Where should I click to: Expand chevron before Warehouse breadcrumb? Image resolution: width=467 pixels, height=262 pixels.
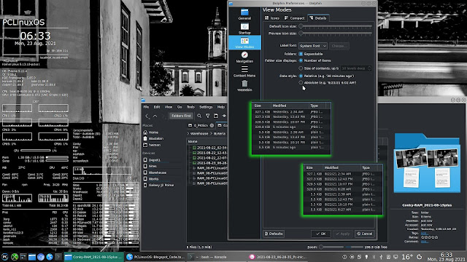(188, 134)
